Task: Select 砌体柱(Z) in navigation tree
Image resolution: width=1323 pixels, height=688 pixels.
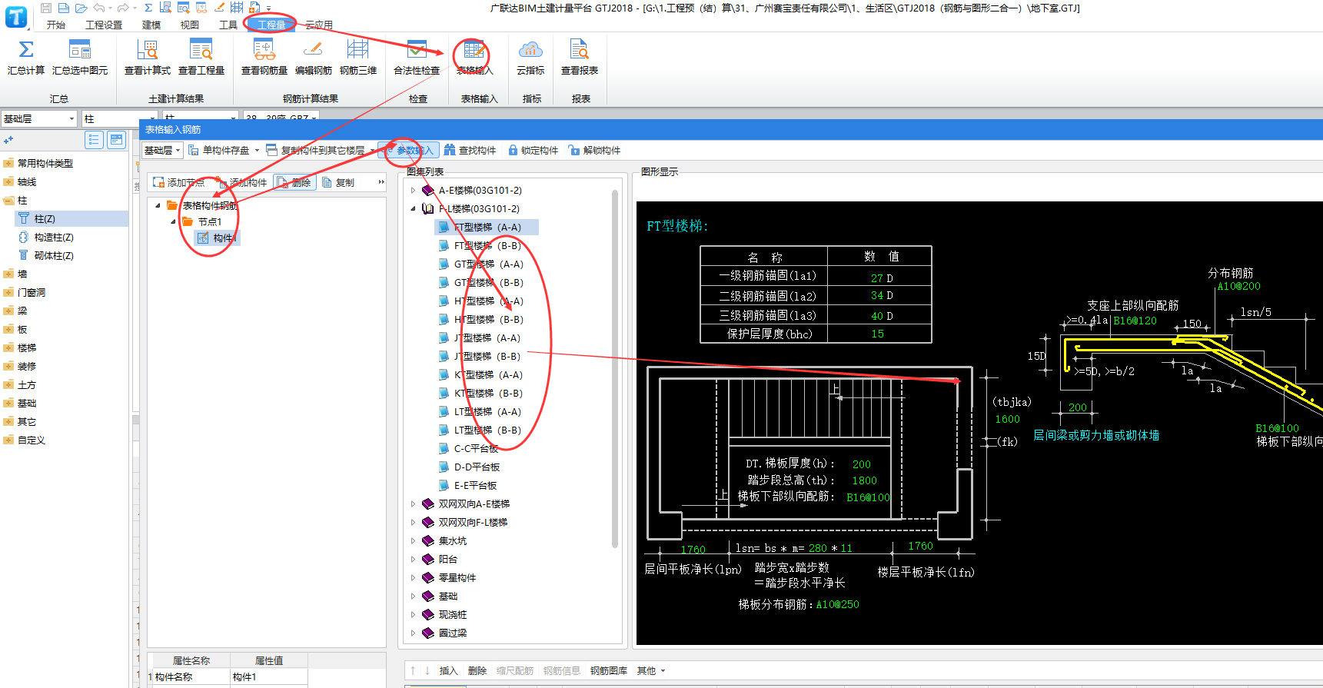Action: [x=54, y=255]
